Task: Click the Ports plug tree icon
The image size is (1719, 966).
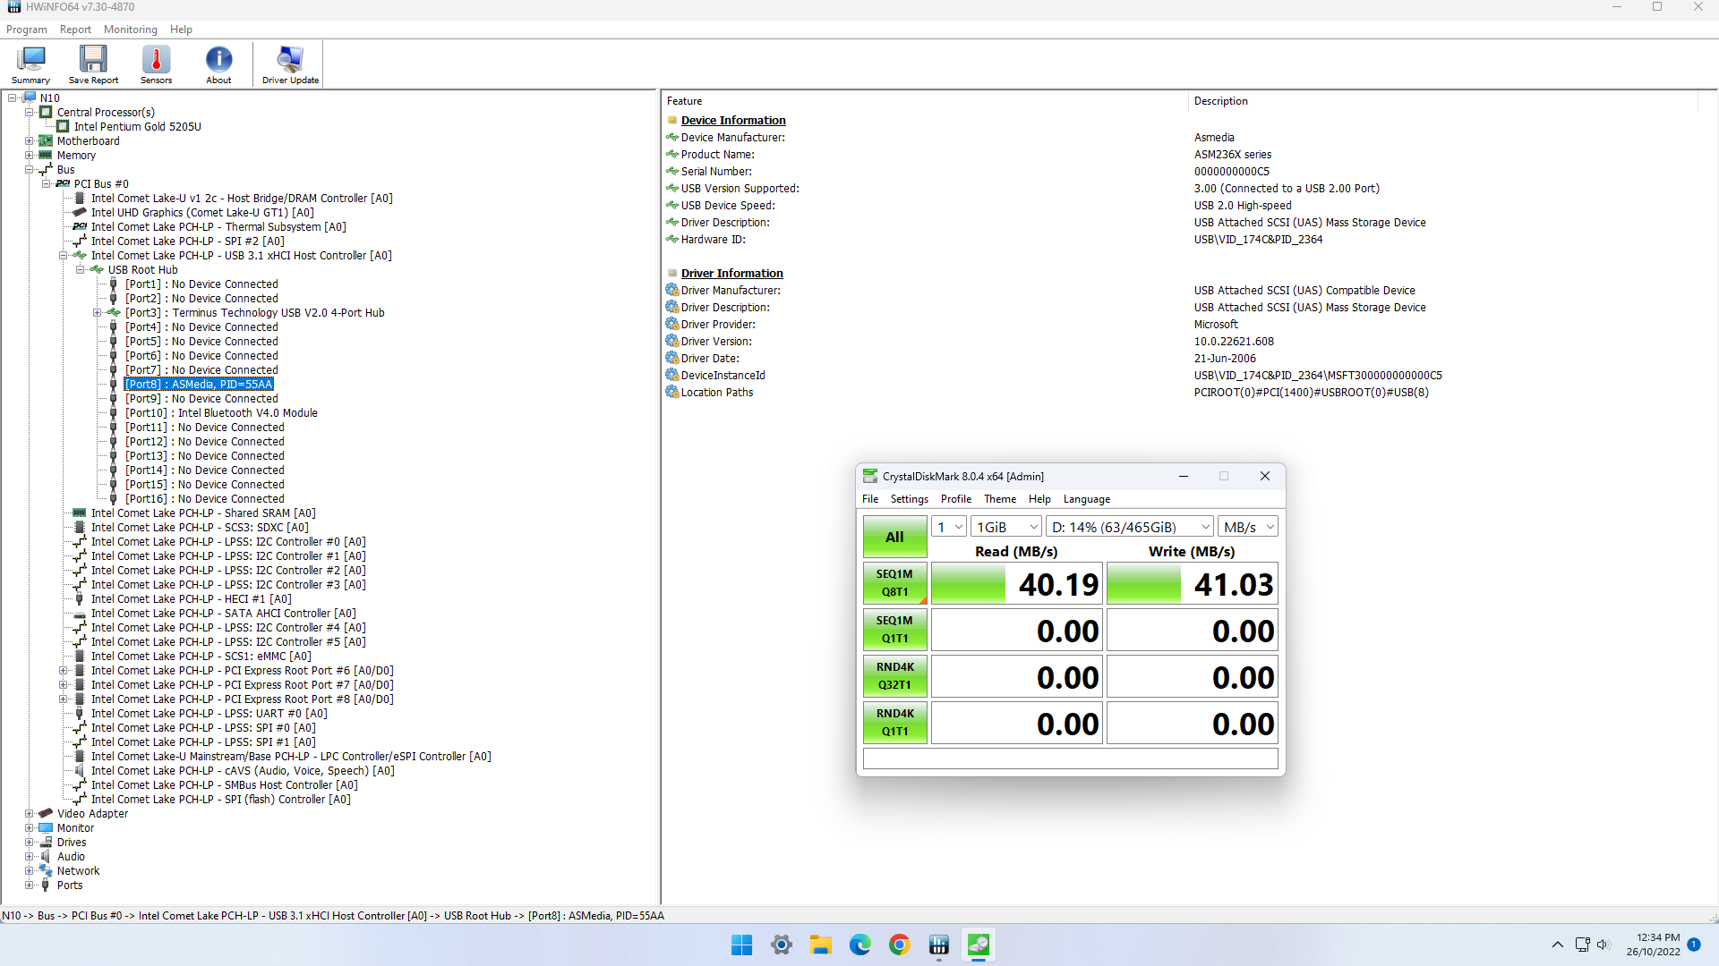Action: coord(46,885)
